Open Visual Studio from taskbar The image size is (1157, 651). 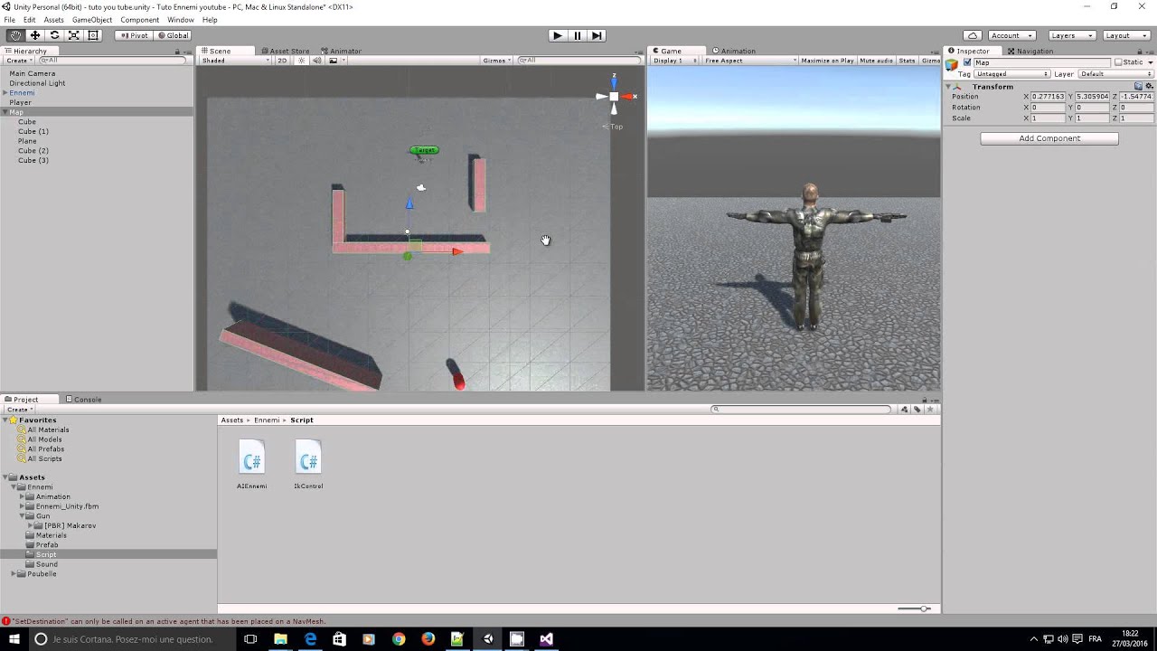pyautogui.click(x=546, y=638)
